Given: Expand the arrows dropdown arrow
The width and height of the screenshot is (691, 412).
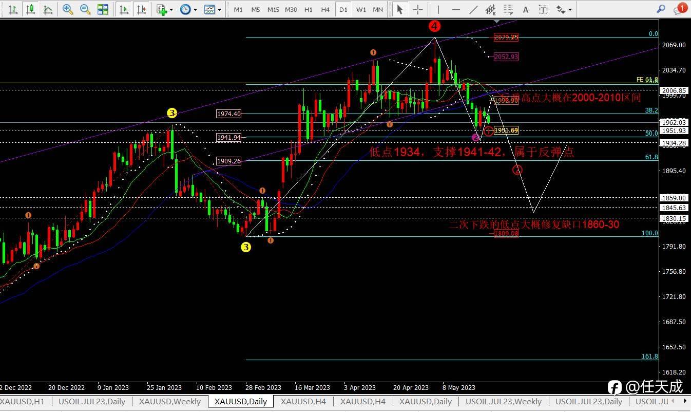Looking at the screenshot, I should [x=569, y=9].
